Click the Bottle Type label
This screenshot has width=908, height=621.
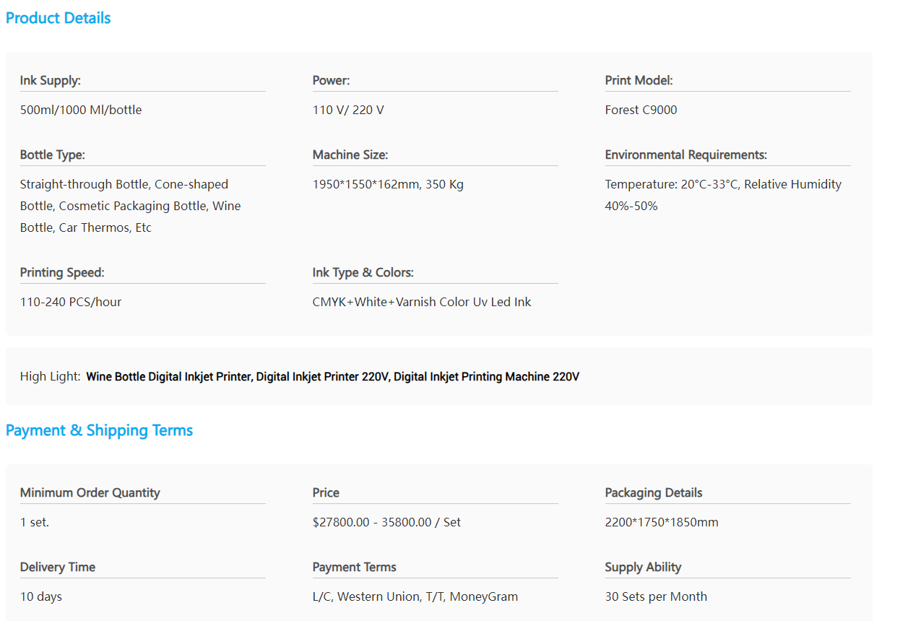coord(53,155)
